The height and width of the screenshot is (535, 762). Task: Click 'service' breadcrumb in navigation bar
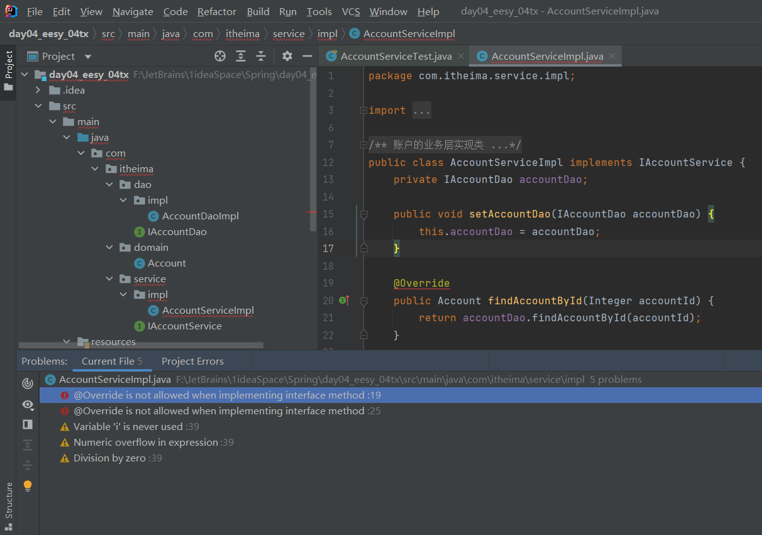(289, 34)
